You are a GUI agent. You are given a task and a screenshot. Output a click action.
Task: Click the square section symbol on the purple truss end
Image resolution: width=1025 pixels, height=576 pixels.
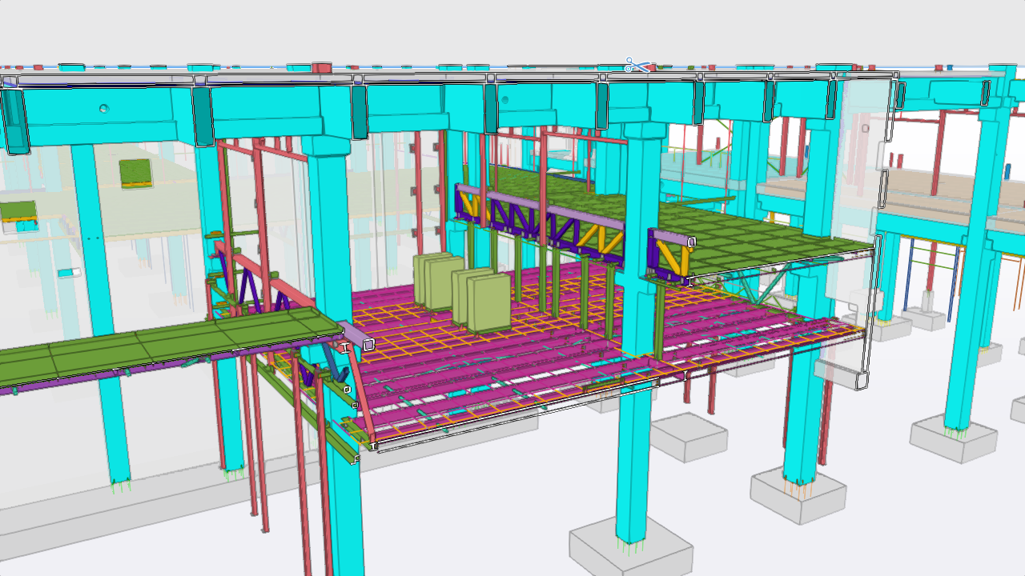click(692, 242)
